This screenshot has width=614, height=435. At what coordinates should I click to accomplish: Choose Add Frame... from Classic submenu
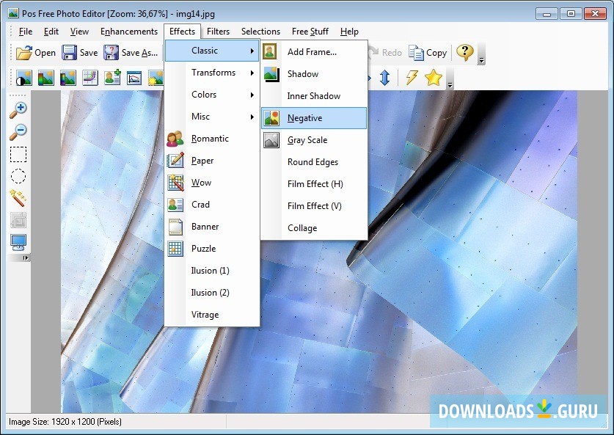(314, 51)
